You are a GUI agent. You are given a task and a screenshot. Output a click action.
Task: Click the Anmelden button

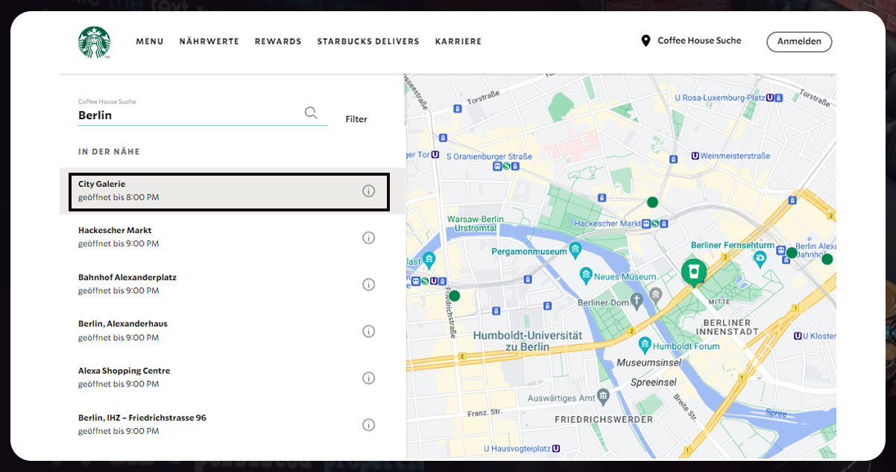[x=799, y=42]
